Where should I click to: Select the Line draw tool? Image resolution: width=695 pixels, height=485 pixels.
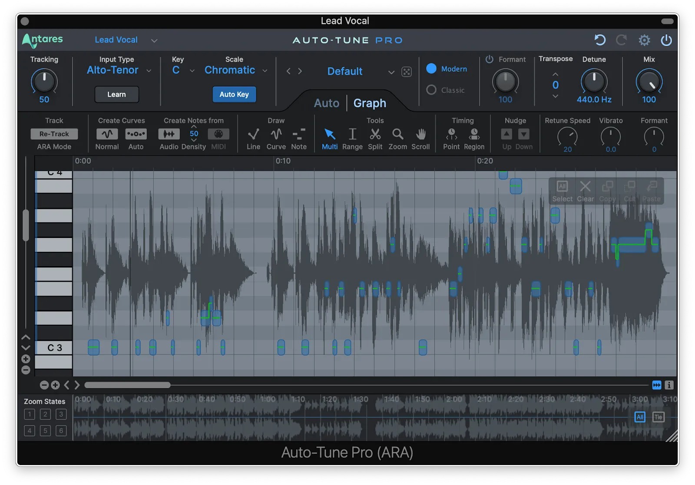coord(253,134)
